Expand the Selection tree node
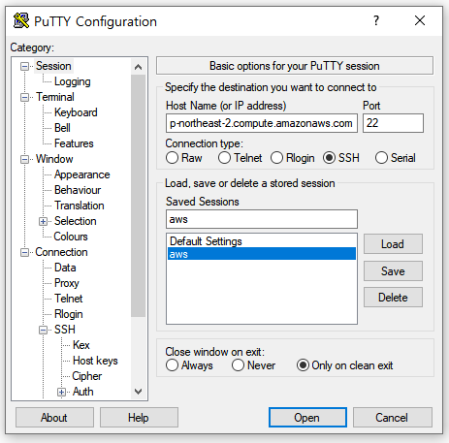 click(43, 222)
